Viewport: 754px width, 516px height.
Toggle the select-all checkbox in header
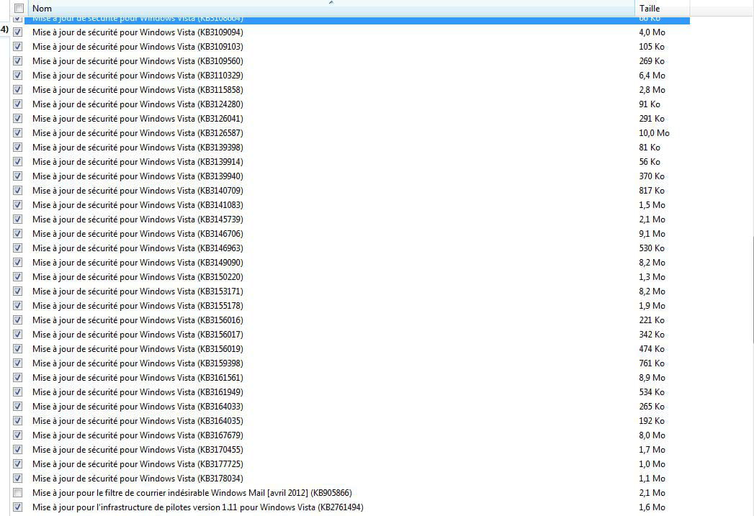18,8
